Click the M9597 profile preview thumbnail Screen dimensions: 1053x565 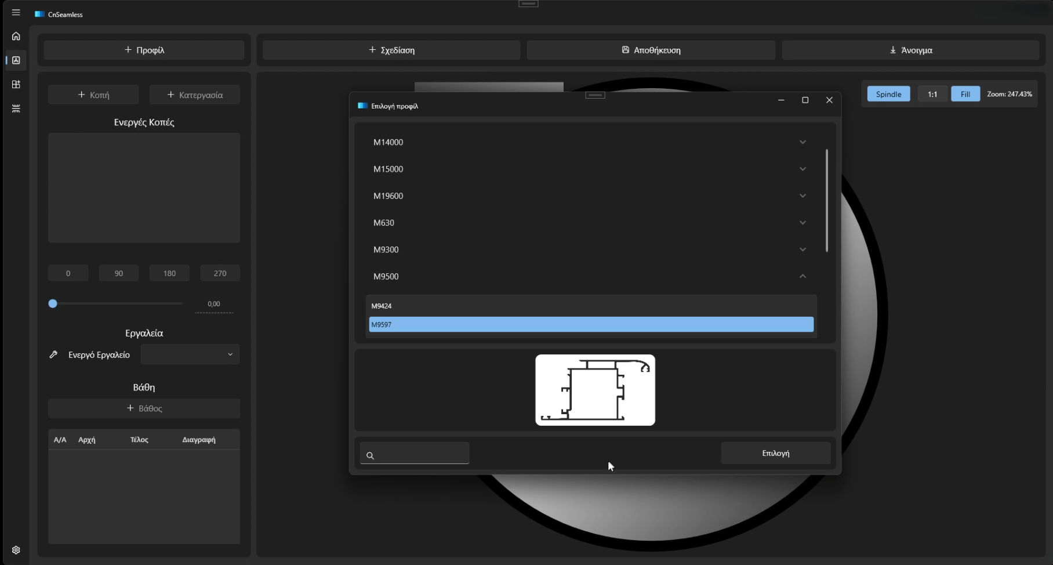click(596, 390)
